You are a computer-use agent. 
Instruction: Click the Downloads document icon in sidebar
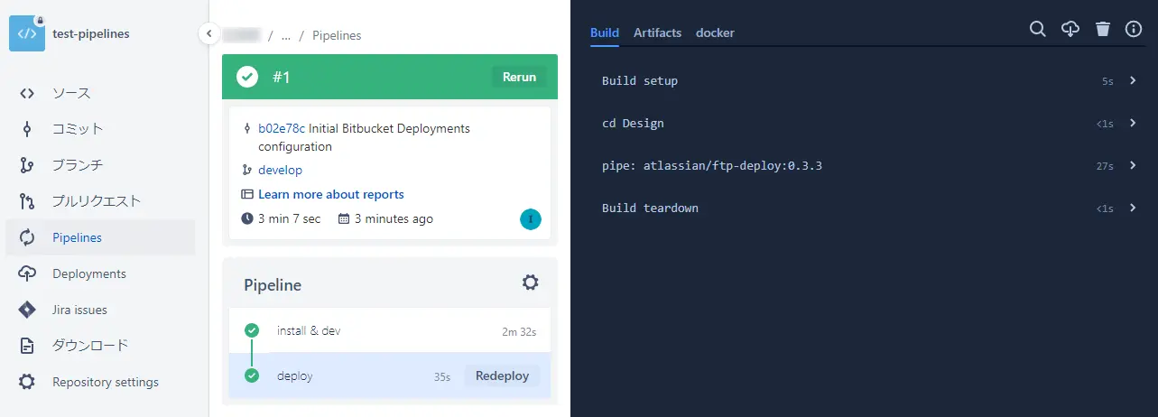pyautogui.click(x=27, y=346)
